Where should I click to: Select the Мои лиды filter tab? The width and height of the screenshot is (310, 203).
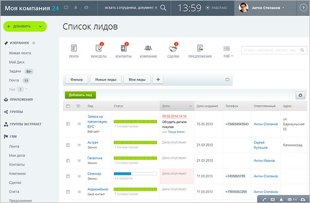(137, 79)
